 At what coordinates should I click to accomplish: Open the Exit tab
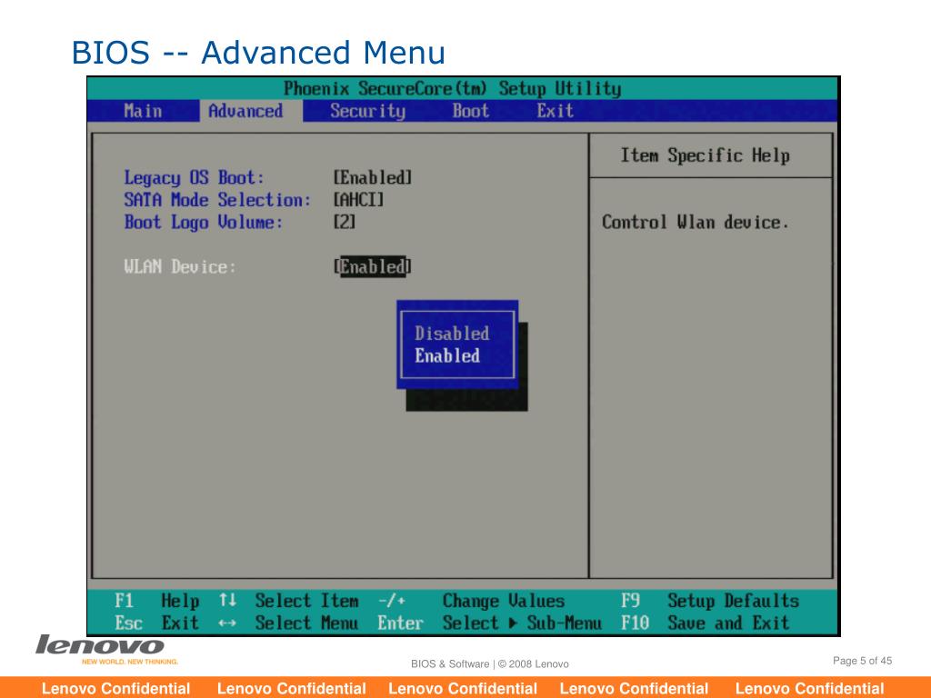tap(556, 111)
